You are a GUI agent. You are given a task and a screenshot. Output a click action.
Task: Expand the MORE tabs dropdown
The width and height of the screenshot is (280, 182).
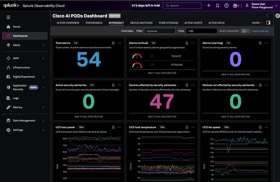[257, 23]
